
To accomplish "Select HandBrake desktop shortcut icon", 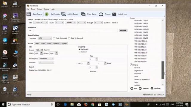I will [15, 41].
